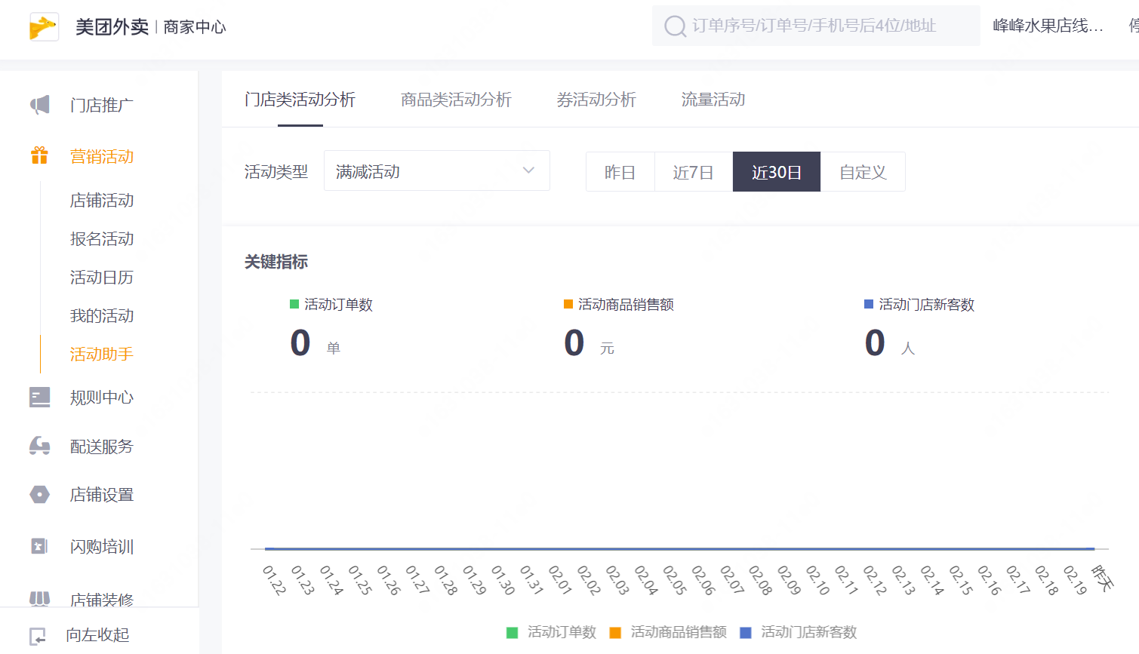
Task: Switch to the 门店类活动分析 tab
Action: click(300, 100)
